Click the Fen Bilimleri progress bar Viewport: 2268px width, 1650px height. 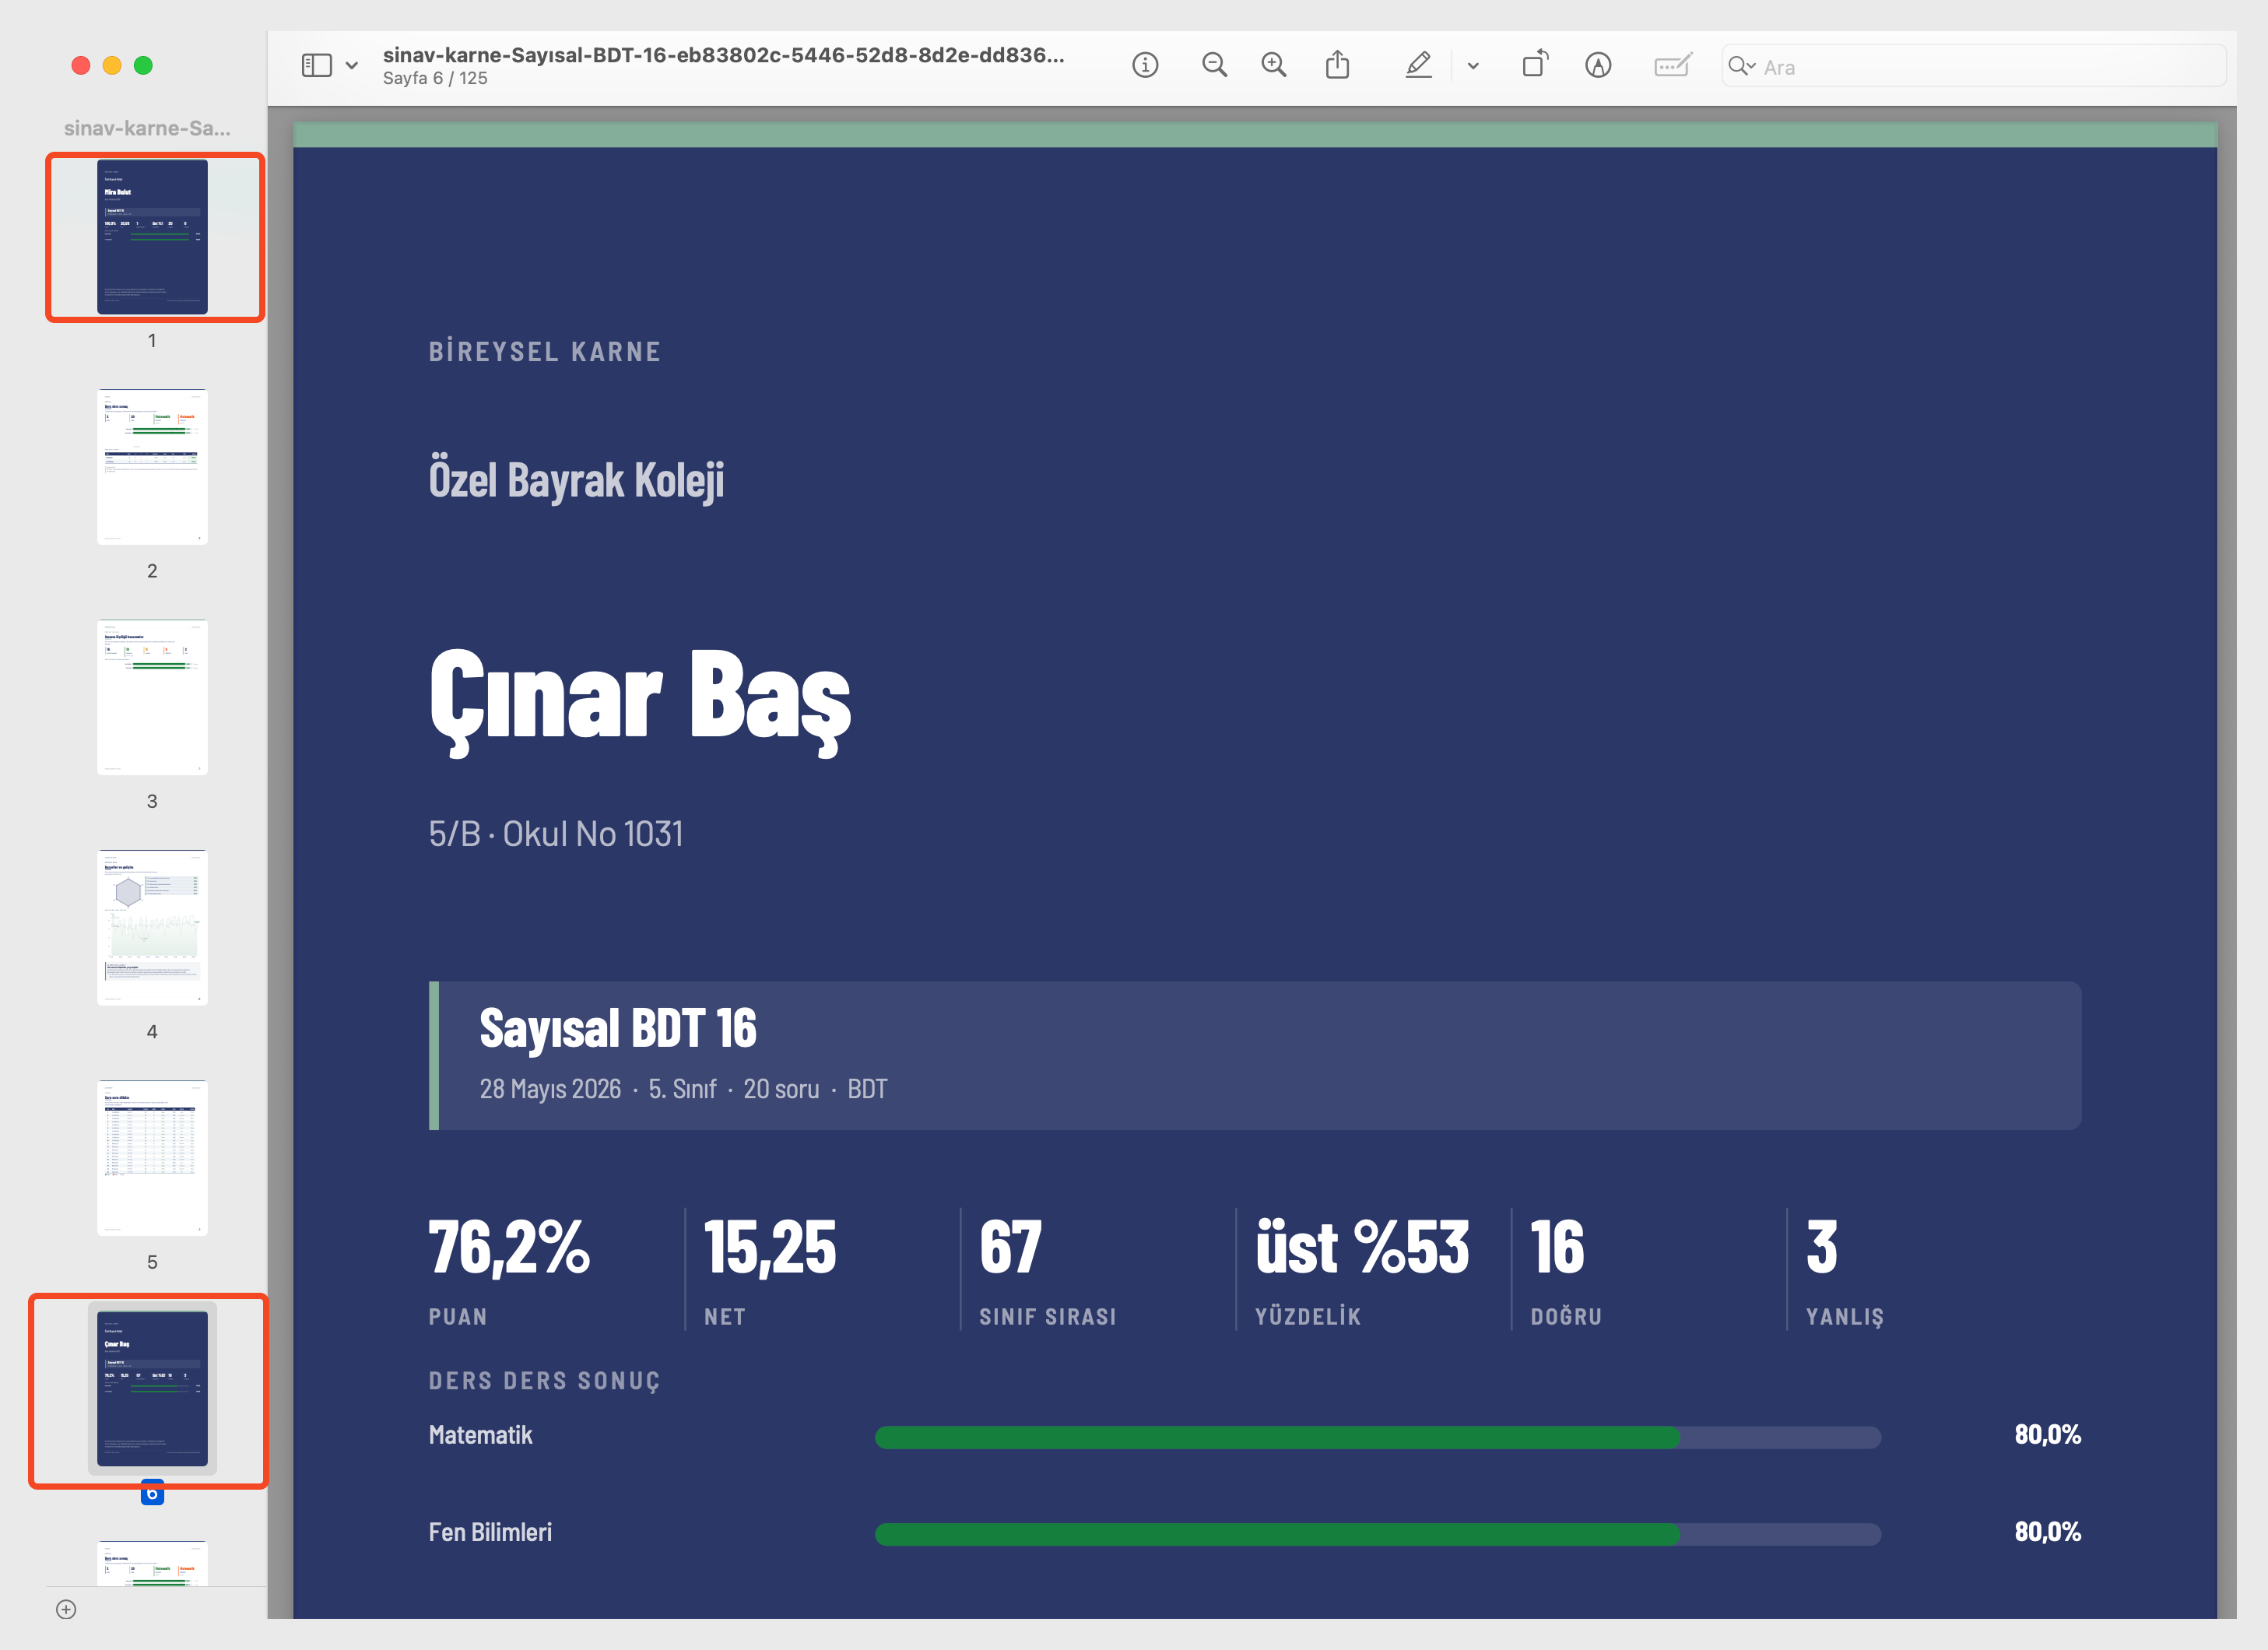click(1377, 1534)
